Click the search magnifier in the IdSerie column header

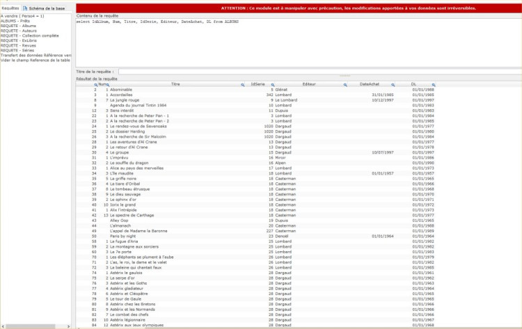coord(273,85)
